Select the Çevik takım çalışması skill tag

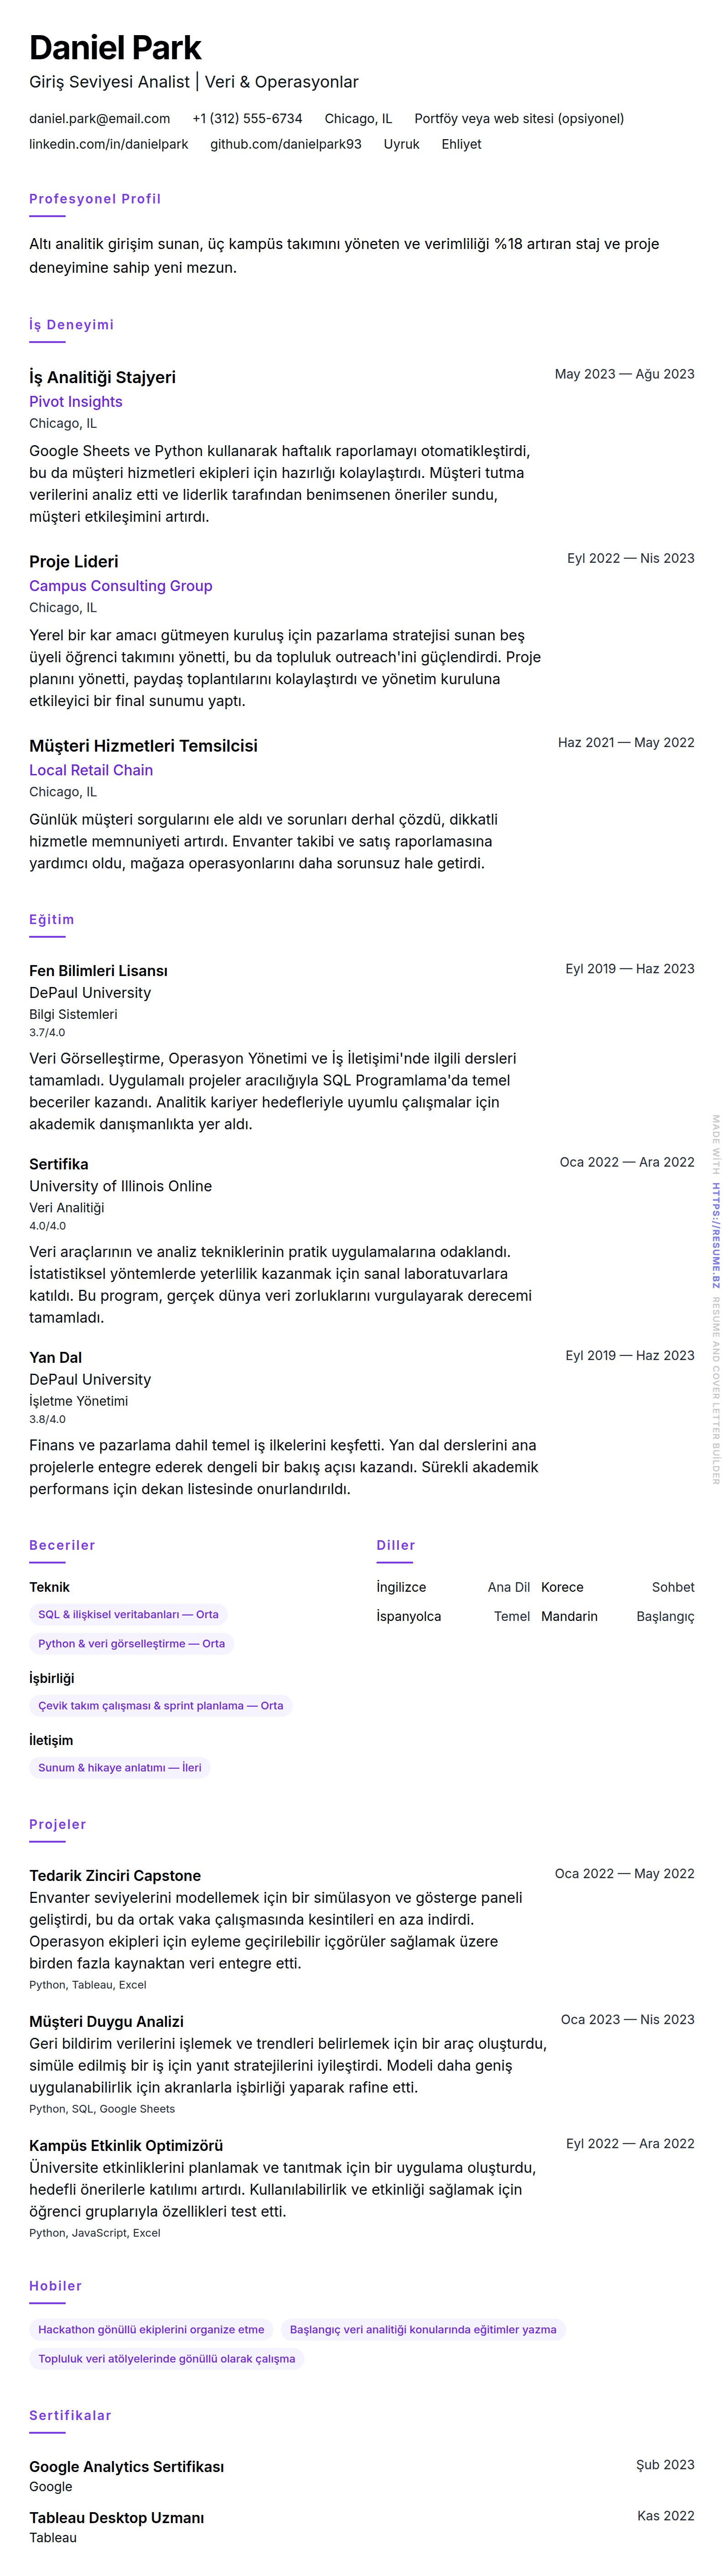(x=160, y=1705)
